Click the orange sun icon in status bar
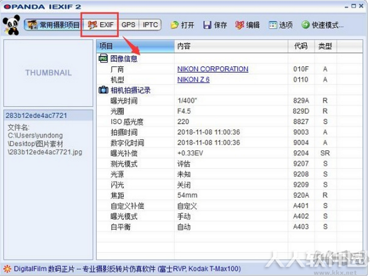 click(7, 269)
